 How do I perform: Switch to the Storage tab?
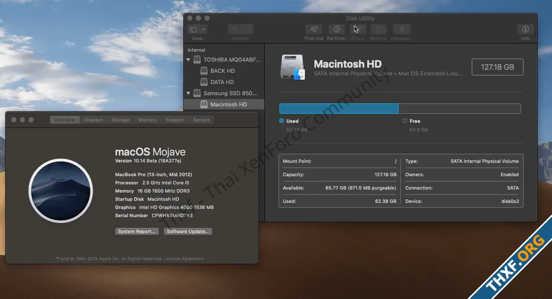coord(121,120)
